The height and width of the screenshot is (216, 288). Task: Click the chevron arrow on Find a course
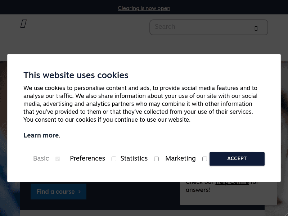pos(79,192)
